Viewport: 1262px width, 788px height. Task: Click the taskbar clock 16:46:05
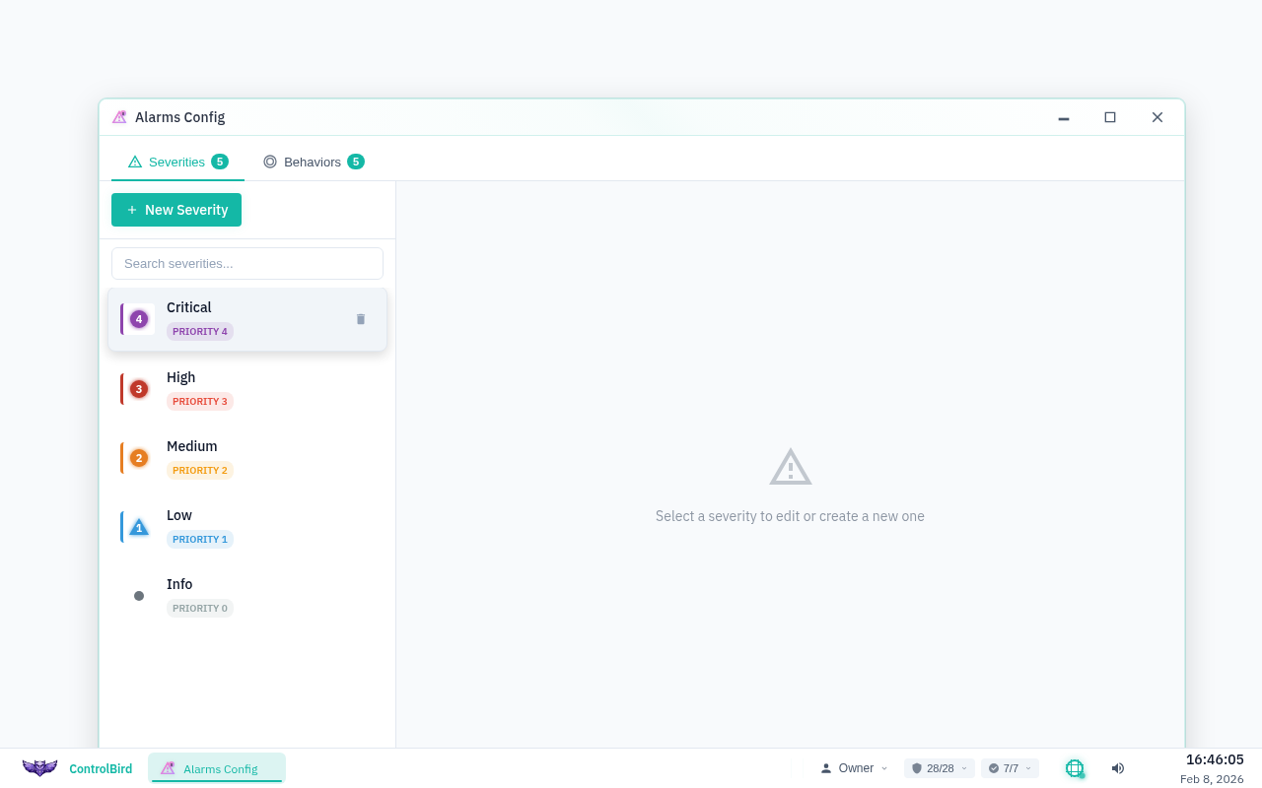coord(1215,759)
